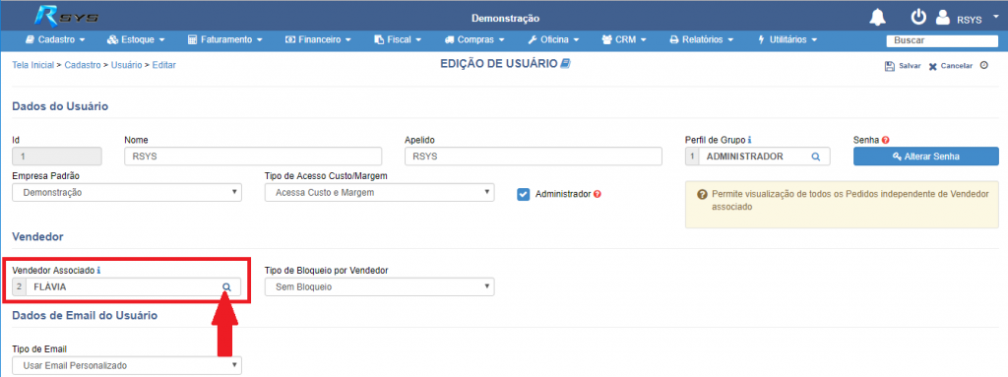Open the Empresa Padrão dropdown
Image resolution: width=1008 pixels, height=377 pixels.
tap(127, 192)
